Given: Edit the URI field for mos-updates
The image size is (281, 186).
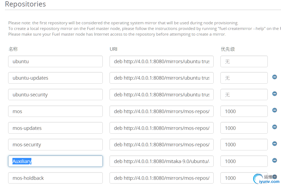Looking at the screenshot, I should 161,128.
